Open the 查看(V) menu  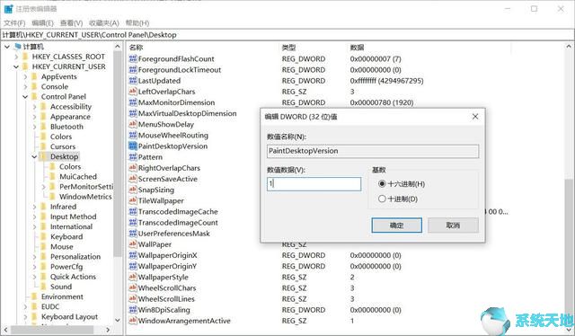coord(71,23)
